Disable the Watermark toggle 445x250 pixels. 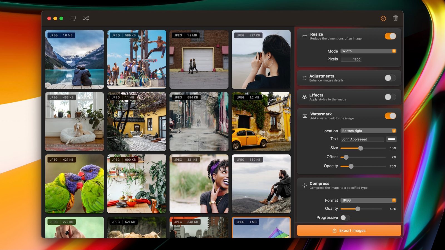click(x=390, y=116)
